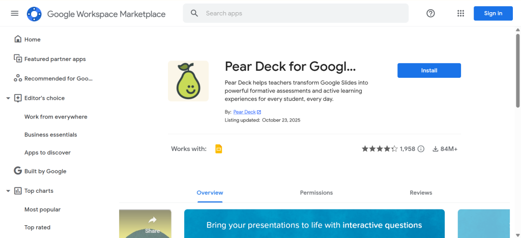Click into the Search apps field

[x=296, y=13]
